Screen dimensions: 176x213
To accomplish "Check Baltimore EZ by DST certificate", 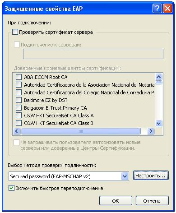I will click(19, 100).
